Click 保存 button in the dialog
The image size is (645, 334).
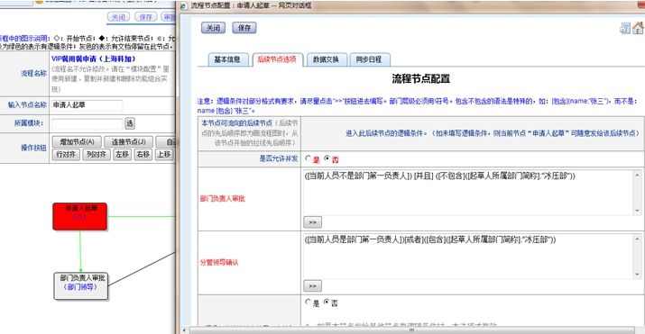[244, 28]
